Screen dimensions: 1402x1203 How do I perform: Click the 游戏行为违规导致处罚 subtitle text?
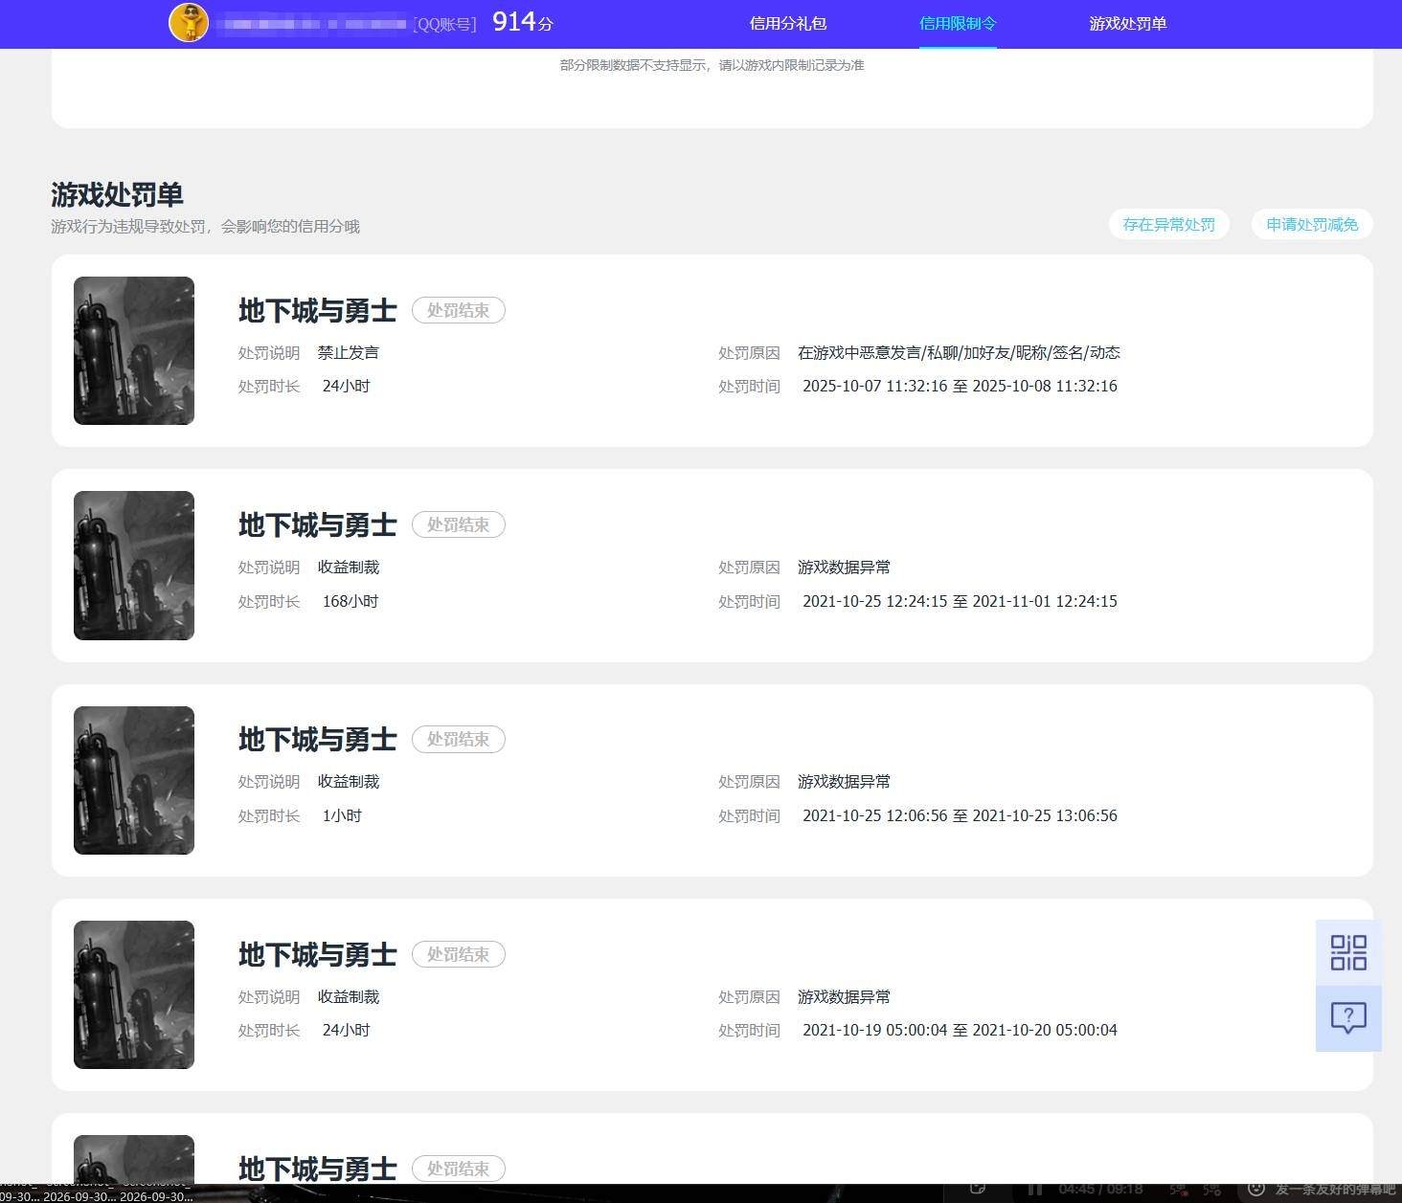tap(205, 226)
